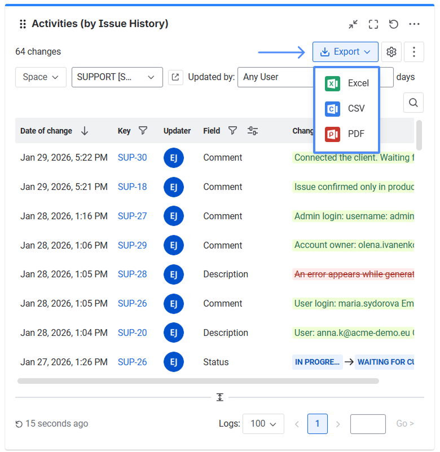This screenshot has width=440, height=452.
Task: Click the Date of change column header
Action: (x=46, y=131)
